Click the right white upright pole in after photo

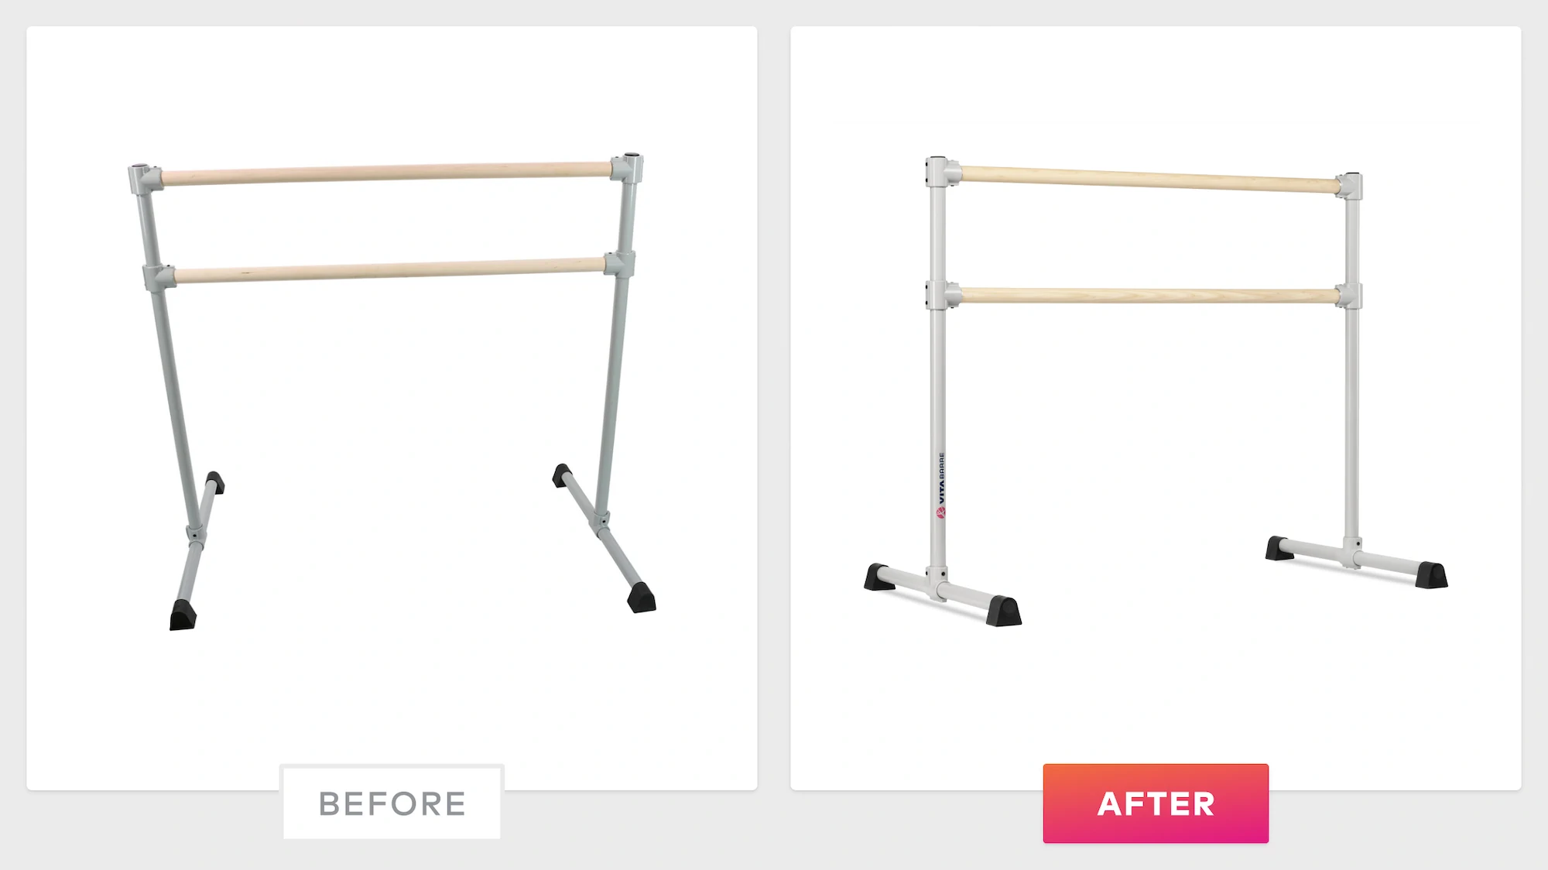click(x=1351, y=370)
